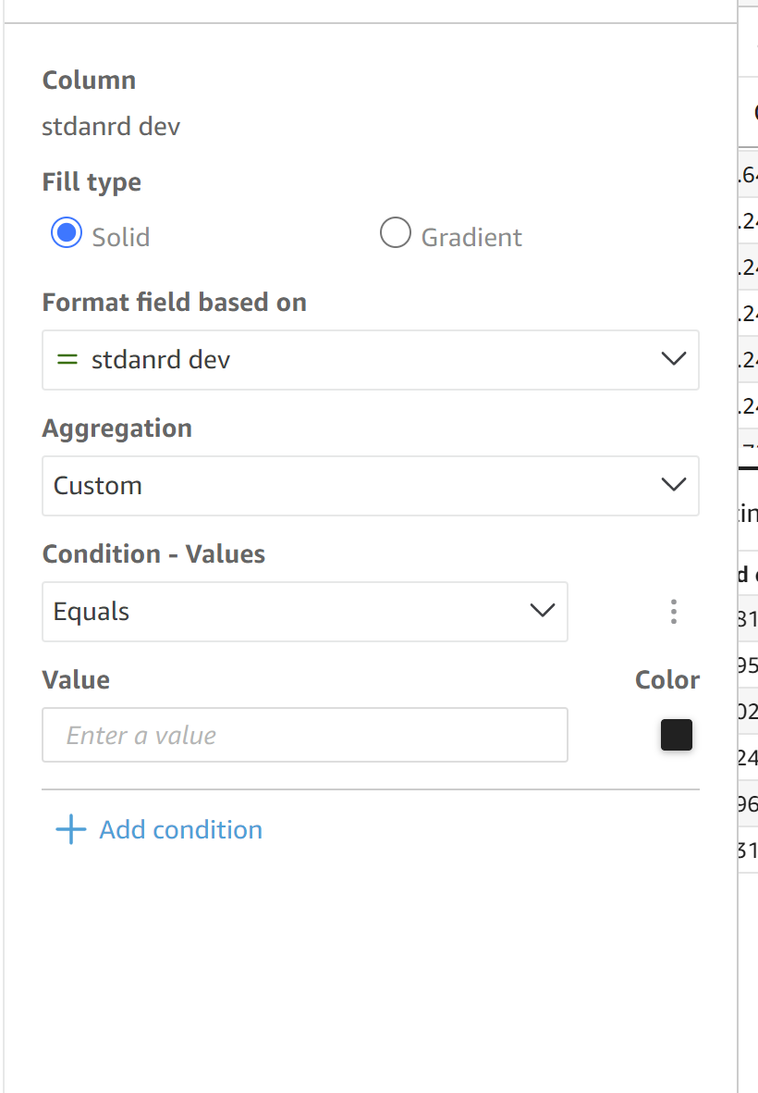Click the plus icon beside Add condition

pos(71,829)
